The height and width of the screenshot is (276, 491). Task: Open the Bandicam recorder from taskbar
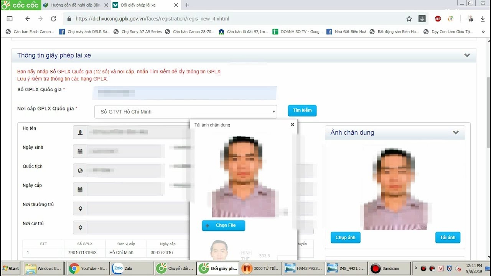(389, 268)
